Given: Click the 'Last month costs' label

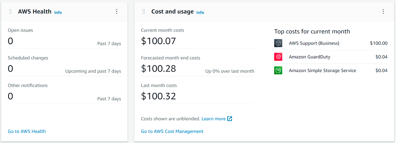Looking at the screenshot, I should pos(159,85).
